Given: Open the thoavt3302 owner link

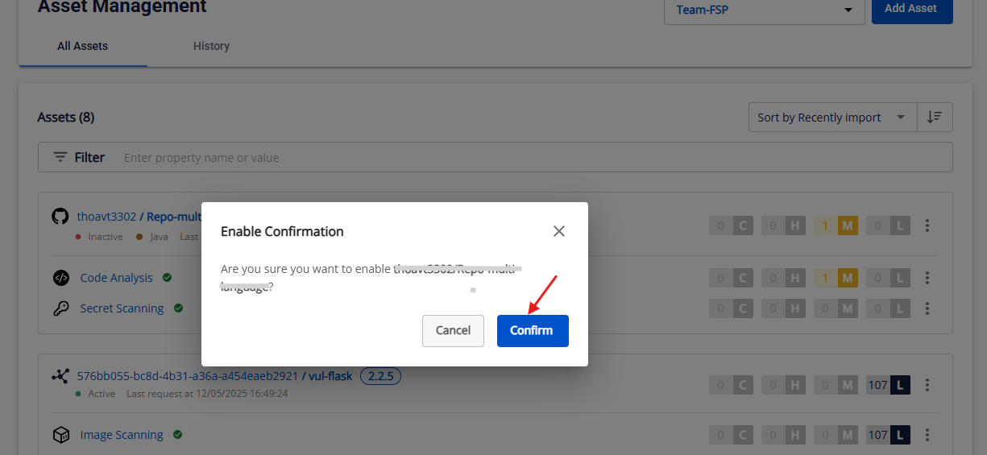Looking at the screenshot, I should point(106,216).
